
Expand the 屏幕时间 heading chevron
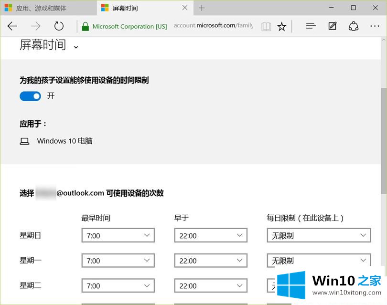(x=76, y=47)
